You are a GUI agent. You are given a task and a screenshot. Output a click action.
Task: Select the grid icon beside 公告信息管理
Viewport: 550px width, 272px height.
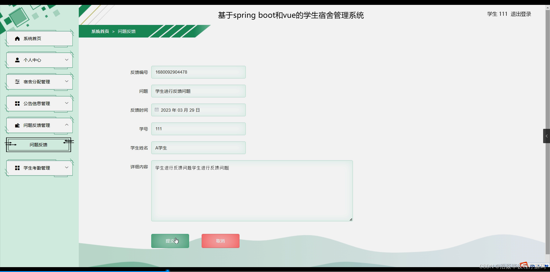[x=17, y=103]
